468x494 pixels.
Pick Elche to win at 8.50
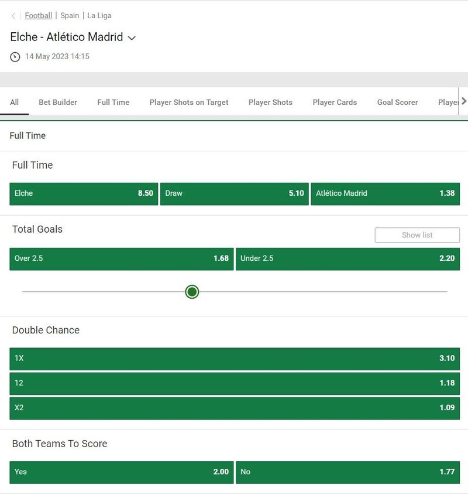[x=84, y=194]
